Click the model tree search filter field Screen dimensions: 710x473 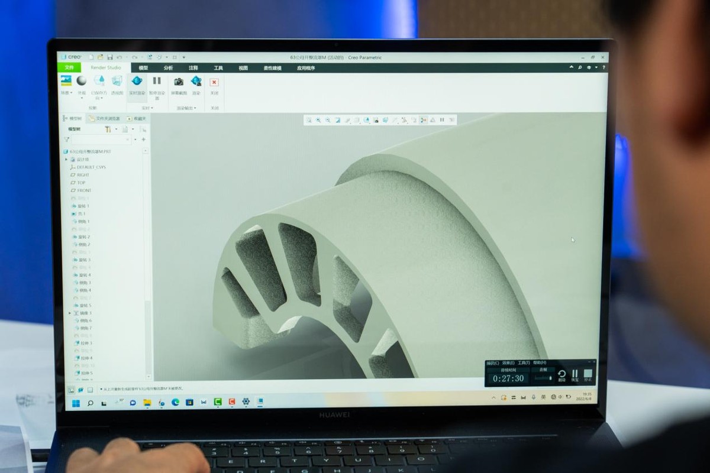click(x=101, y=140)
